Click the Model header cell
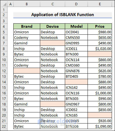 [x=76, y=26]
